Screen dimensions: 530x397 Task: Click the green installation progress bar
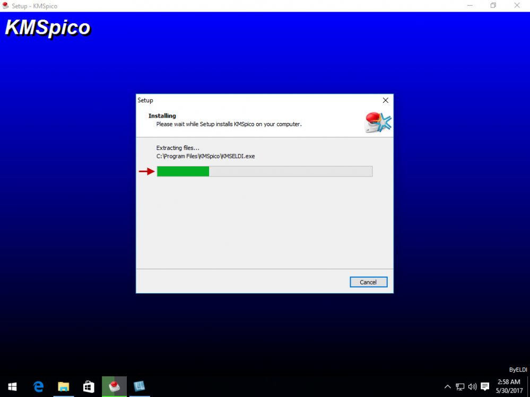(x=265, y=172)
